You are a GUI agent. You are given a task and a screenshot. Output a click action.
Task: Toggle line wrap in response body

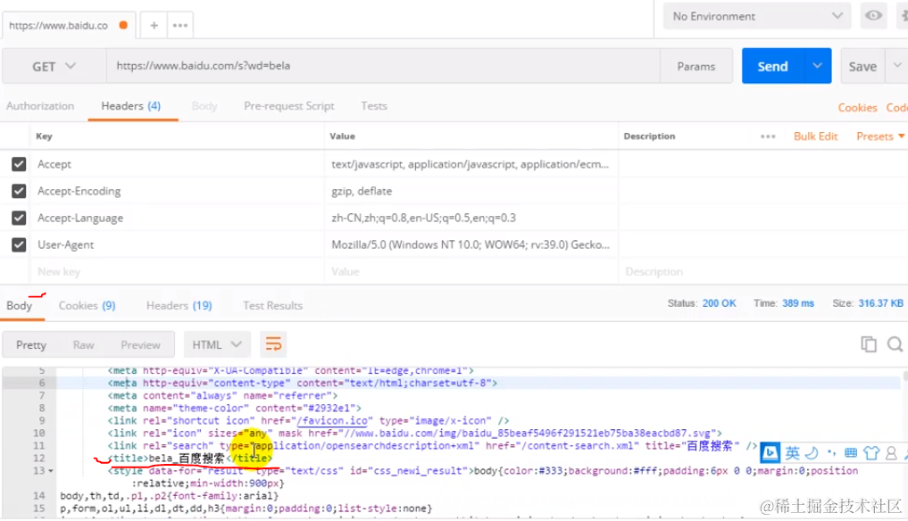pyautogui.click(x=273, y=344)
